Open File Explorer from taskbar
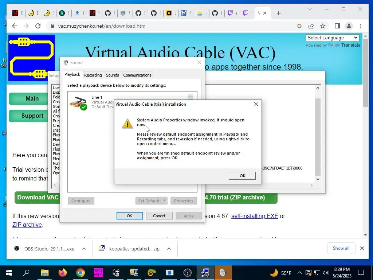Viewport: 373px width, 280px height. point(44,273)
